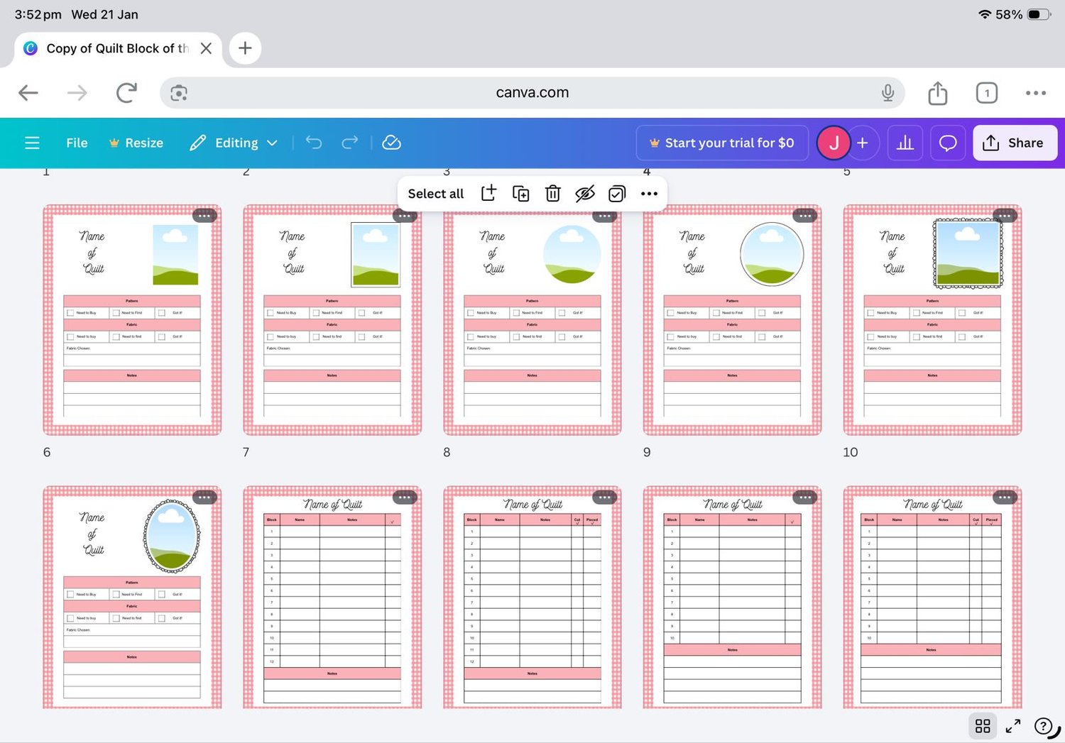This screenshot has width=1065, height=743.
Task: Delete selected pages using the trash icon
Action: coord(552,193)
